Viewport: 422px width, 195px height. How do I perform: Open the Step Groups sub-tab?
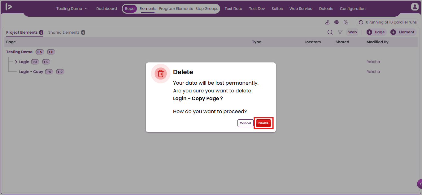click(207, 9)
